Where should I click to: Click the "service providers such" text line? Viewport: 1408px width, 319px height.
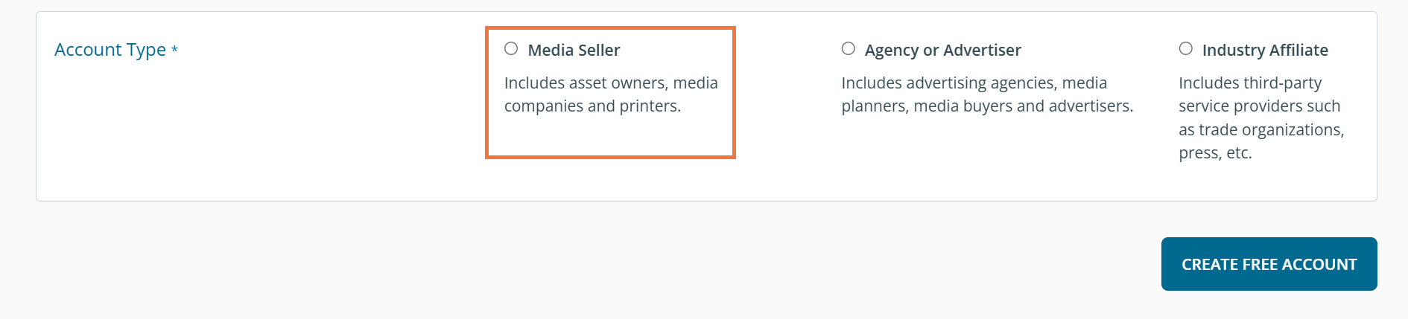click(1259, 106)
